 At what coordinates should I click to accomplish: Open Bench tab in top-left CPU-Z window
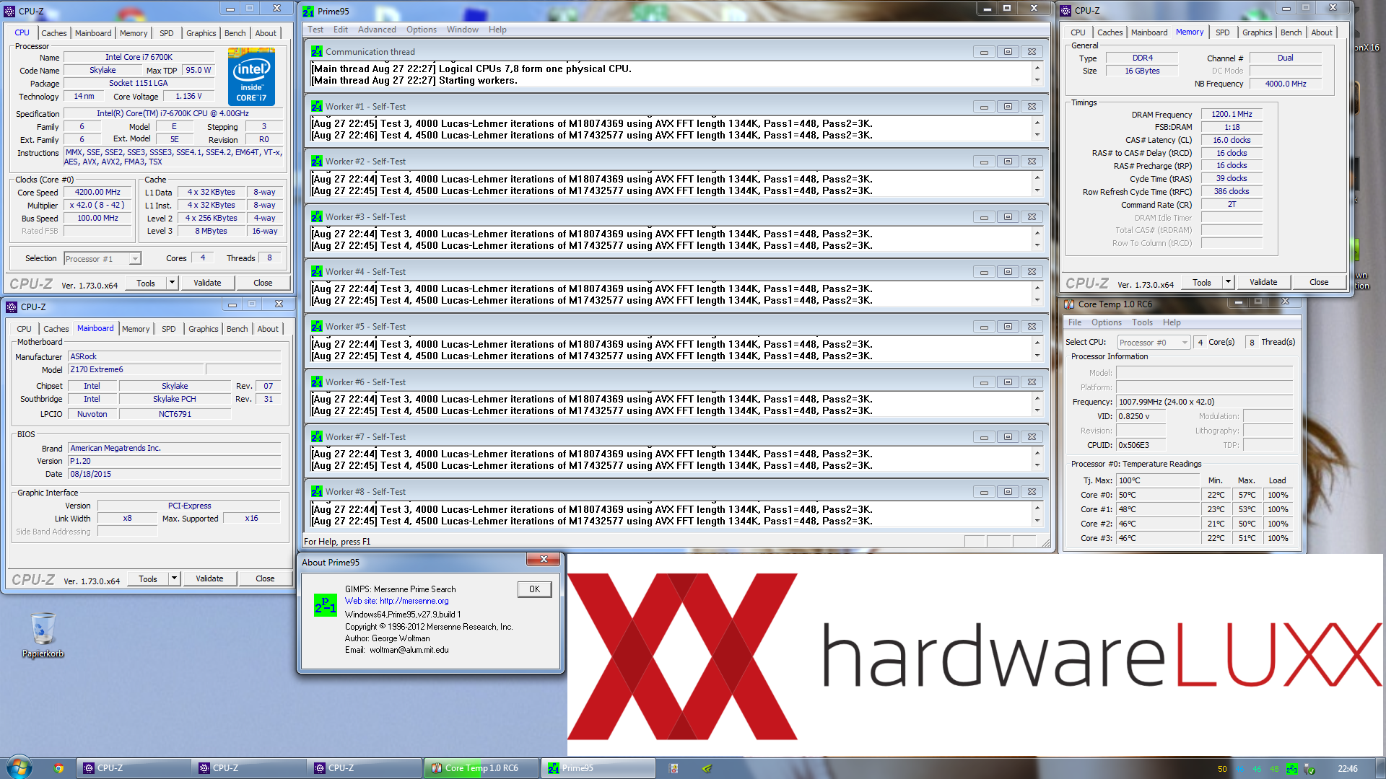tap(235, 33)
